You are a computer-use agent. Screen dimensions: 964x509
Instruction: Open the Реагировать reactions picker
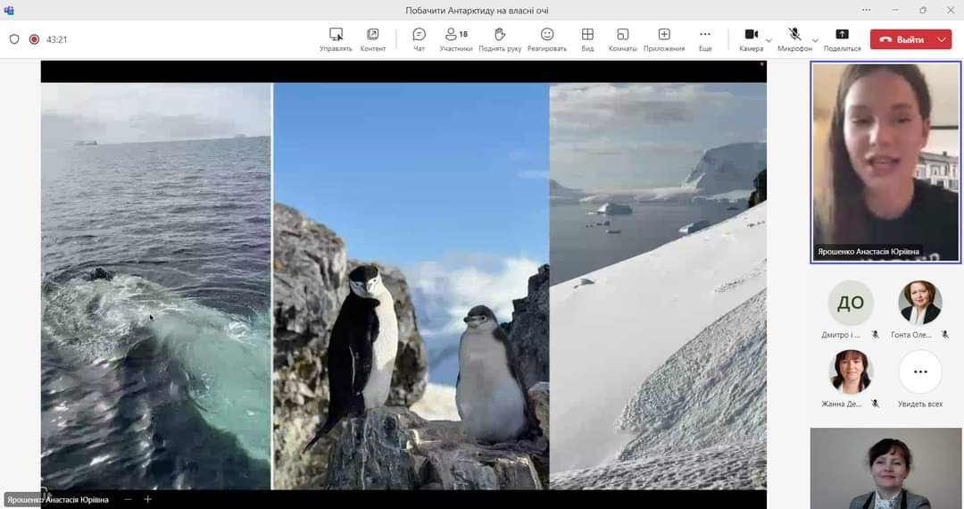tap(547, 38)
